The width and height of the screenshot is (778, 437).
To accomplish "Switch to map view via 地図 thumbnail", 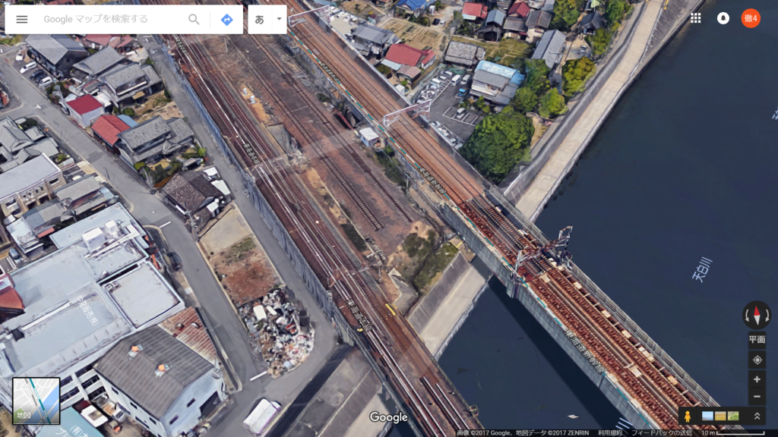I will click(36, 401).
